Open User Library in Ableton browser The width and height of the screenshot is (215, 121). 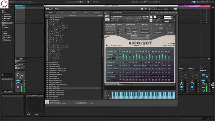[7, 36]
